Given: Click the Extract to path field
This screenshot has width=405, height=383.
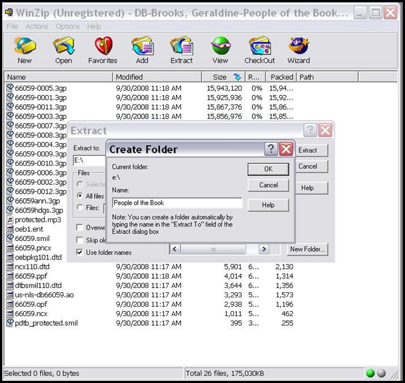Looking at the screenshot, I should tap(89, 160).
